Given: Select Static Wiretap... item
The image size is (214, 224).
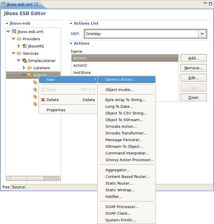Looking at the screenshot, I should [126, 190].
